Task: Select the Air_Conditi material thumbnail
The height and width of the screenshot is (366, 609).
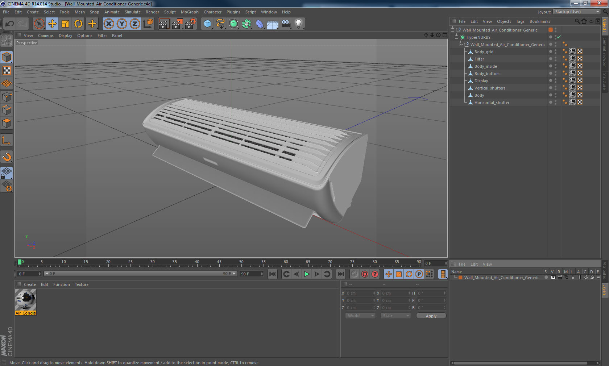Action: [26, 302]
